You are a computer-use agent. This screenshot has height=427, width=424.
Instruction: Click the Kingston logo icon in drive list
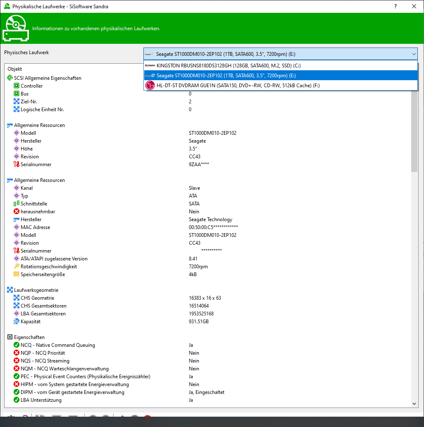click(150, 65)
